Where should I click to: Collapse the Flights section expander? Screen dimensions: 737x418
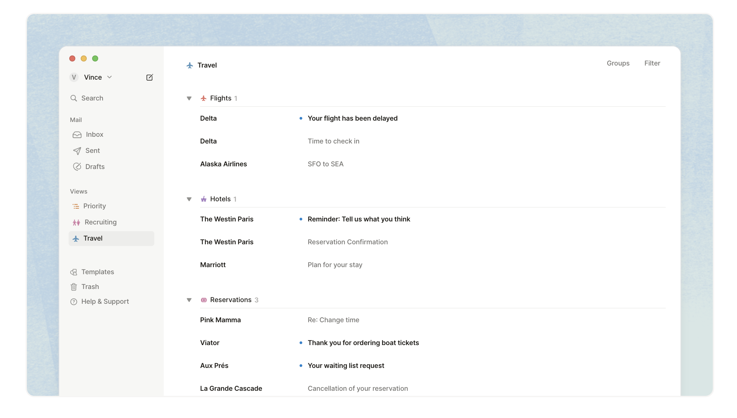coord(189,98)
